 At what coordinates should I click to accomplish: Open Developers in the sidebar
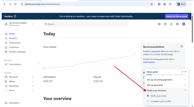[14, 103]
